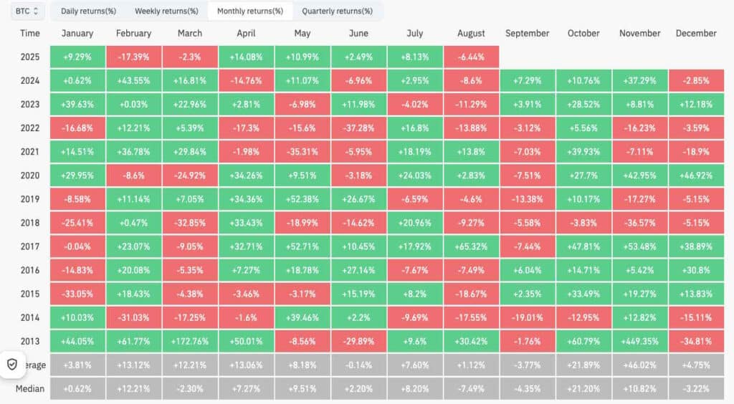Select the June 2022 -37.28% cell

pyautogui.click(x=358, y=128)
